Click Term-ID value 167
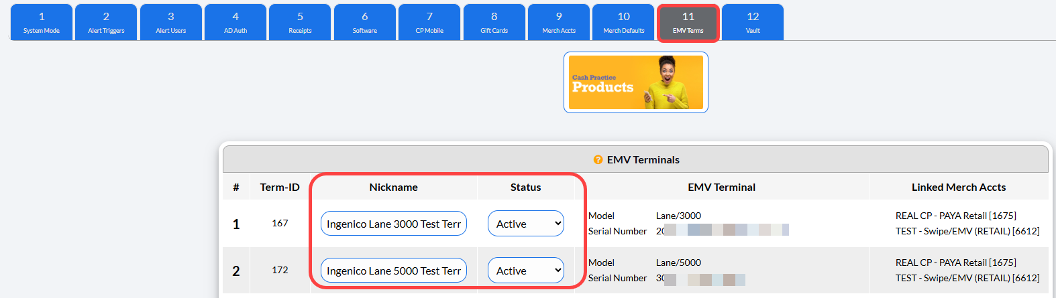The height and width of the screenshot is (298, 1056). (x=280, y=223)
